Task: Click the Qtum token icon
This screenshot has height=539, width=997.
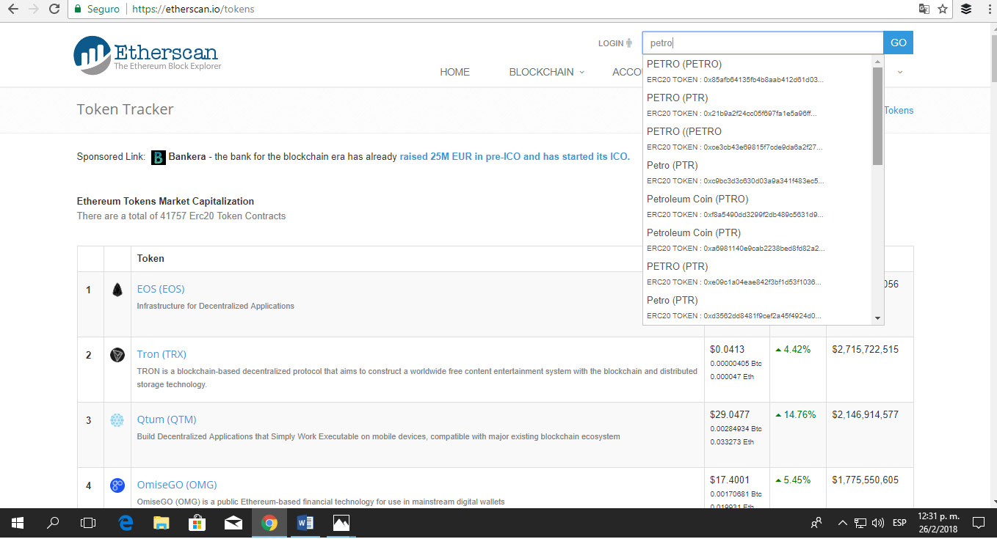Action: 117,420
